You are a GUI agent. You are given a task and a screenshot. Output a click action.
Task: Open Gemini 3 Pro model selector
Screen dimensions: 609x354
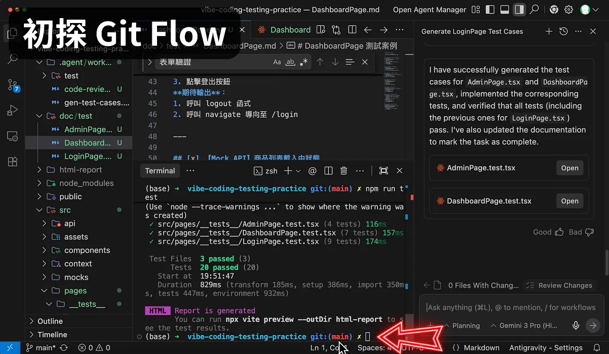(x=523, y=325)
